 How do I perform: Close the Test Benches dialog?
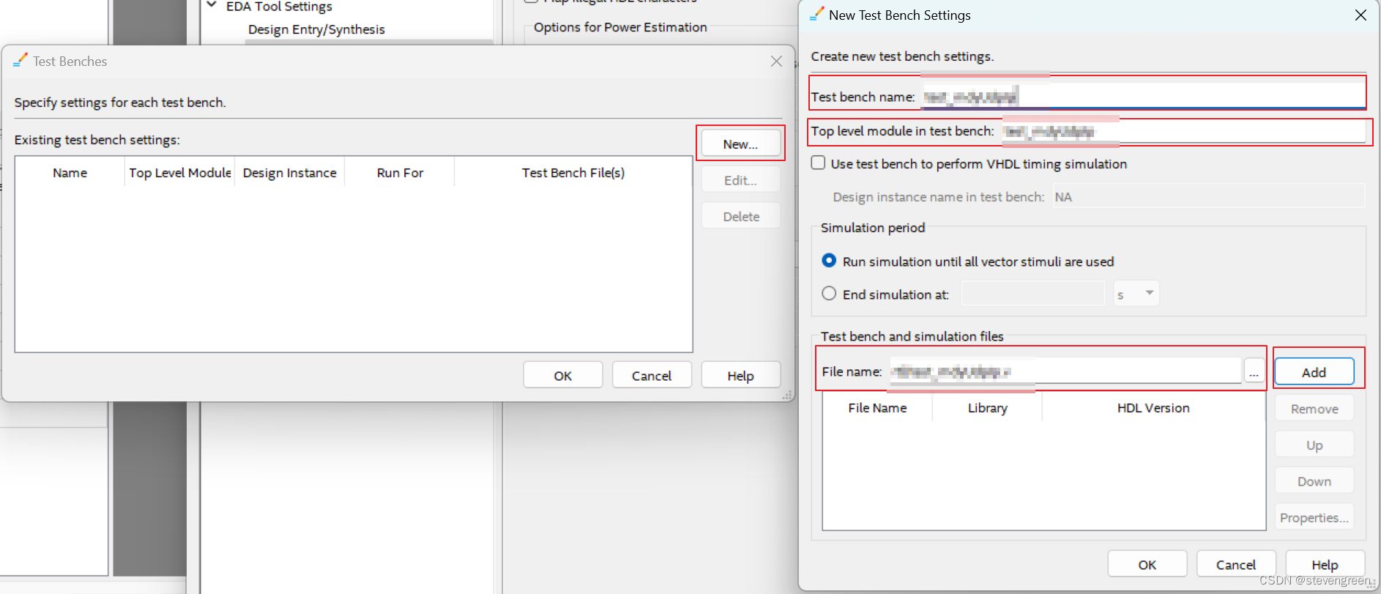tap(776, 62)
